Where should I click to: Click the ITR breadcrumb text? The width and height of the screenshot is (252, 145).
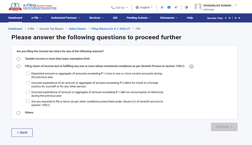tap(138, 29)
